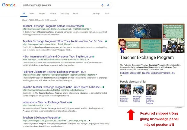Click 'About 174,000,000 results' text
Viewport: 187px width, 130px height.
(40, 20)
